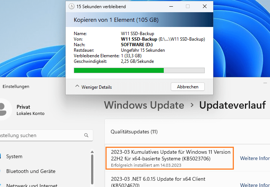Open Netzwerk und Internet in sidebar

[32, 186]
